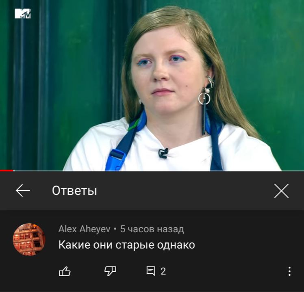Click the reply count number 2
Viewport: 304px width, 292px height.
pos(163,271)
